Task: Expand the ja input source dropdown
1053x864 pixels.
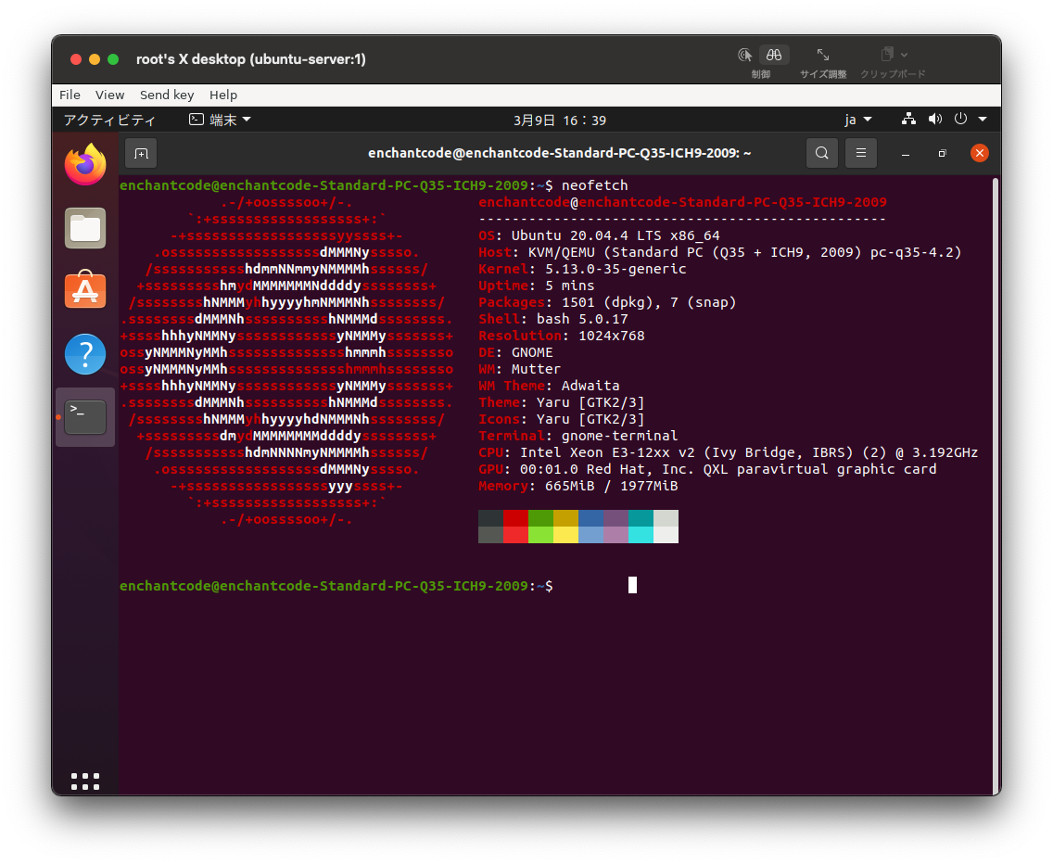Action: [x=858, y=120]
